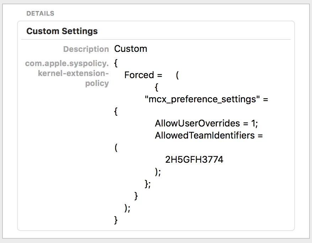Screen dimensions: 312x243
Task: Click the indented opening brace below Forced
Action: 157,87
